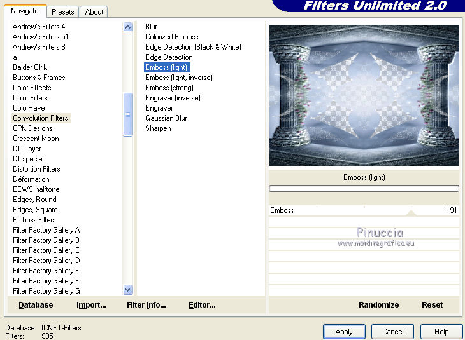Select Balder Olrik category

pos(30,67)
